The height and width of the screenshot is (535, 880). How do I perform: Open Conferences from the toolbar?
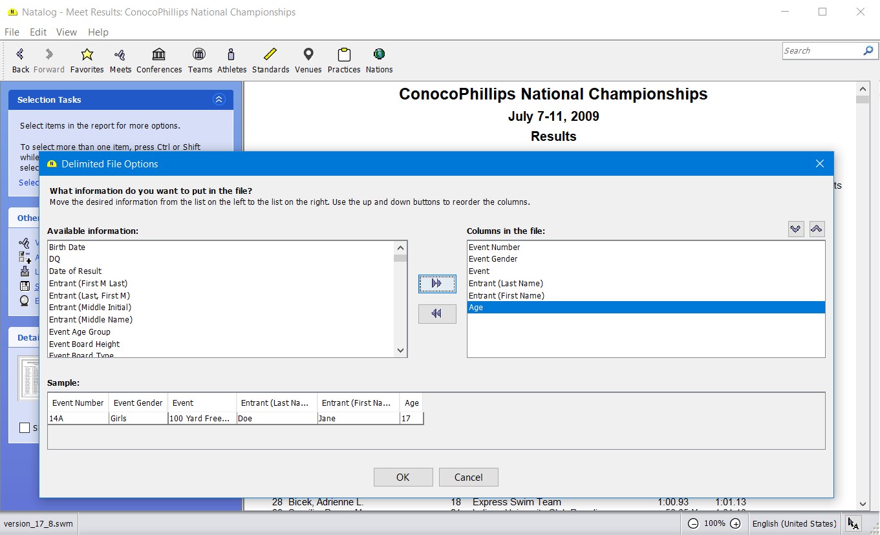pyautogui.click(x=158, y=55)
